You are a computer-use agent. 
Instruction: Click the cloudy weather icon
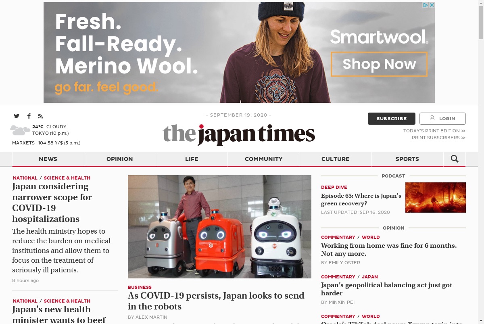click(x=20, y=130)
